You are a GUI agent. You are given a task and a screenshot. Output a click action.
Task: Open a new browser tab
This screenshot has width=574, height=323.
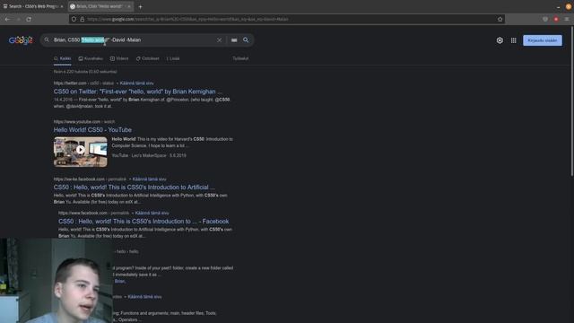pos(140,6)
